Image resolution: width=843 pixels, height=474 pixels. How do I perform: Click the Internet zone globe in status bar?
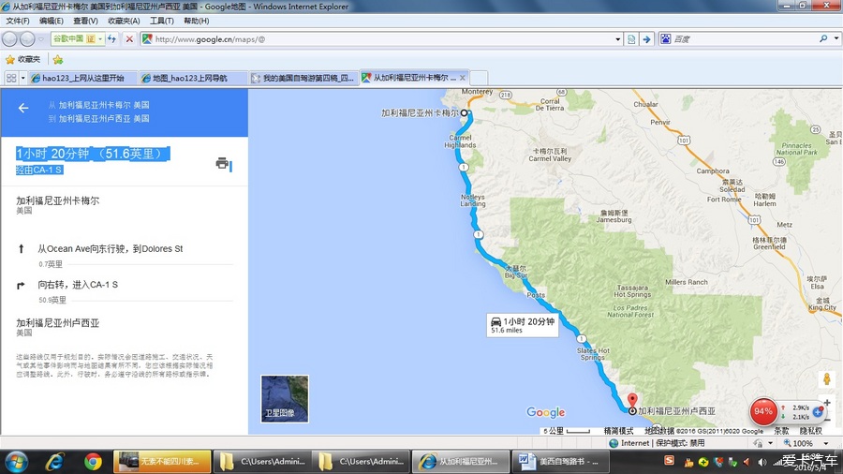coord(614,443)
